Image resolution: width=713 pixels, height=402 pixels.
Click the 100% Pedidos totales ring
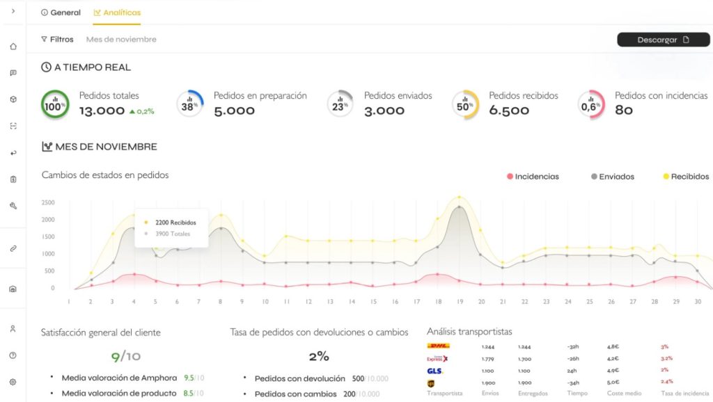click(x=55, y=104)
